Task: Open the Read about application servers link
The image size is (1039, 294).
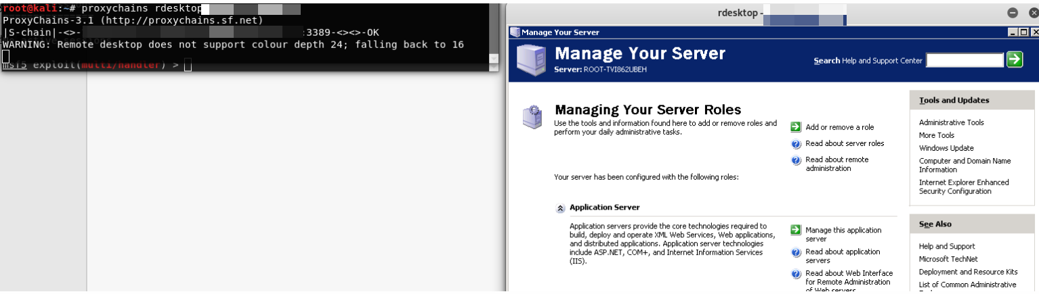Action: coord(843,256)
